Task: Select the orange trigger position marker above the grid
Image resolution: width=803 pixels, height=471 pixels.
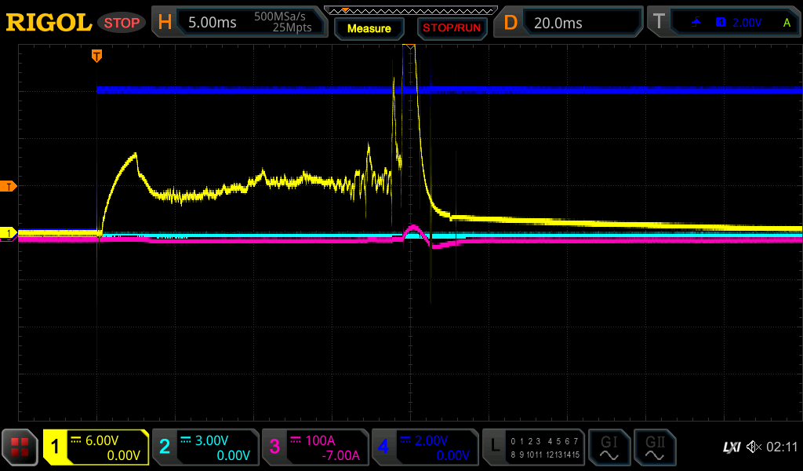Action: (x=96, y=56)
